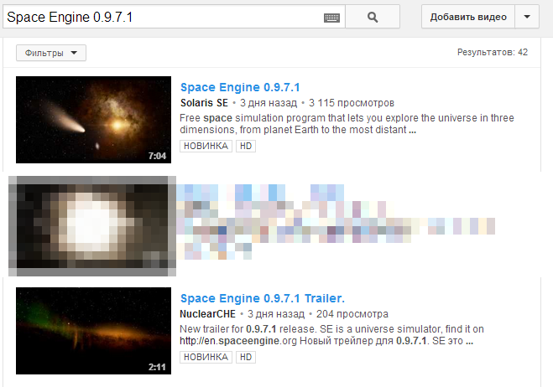Click the description starting New trailer for 0.9.7.1
Image resolution: width=553 pixels, height=387 pixels.
click(331, 335)
